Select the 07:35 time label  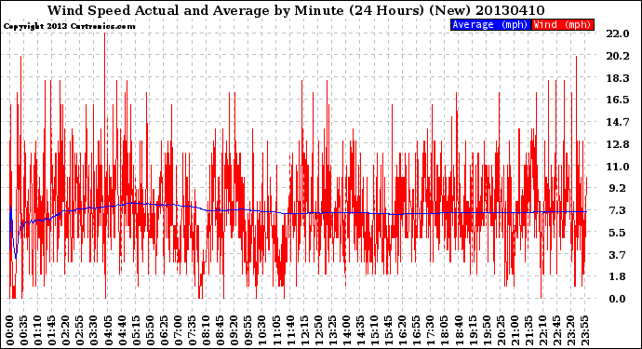[x=192, y=330]
